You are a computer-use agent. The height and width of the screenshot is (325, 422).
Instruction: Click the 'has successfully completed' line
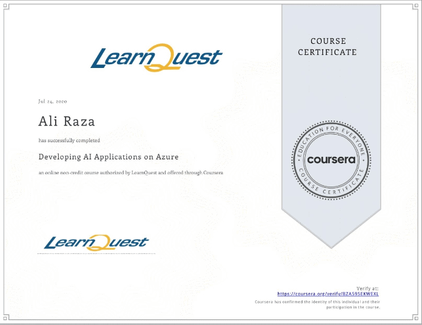(x=69, y=140)
